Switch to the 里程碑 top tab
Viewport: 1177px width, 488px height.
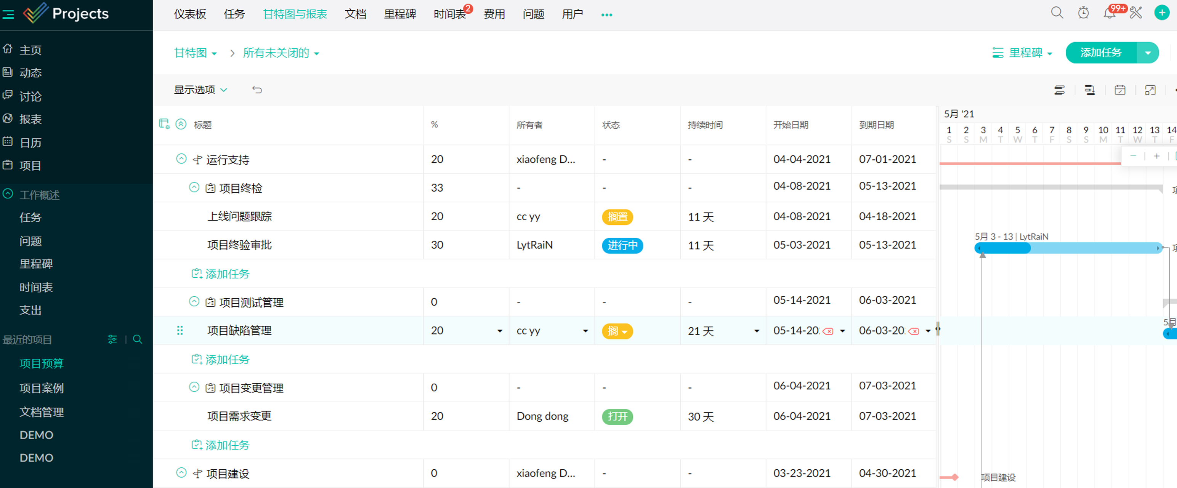[399, 14]
